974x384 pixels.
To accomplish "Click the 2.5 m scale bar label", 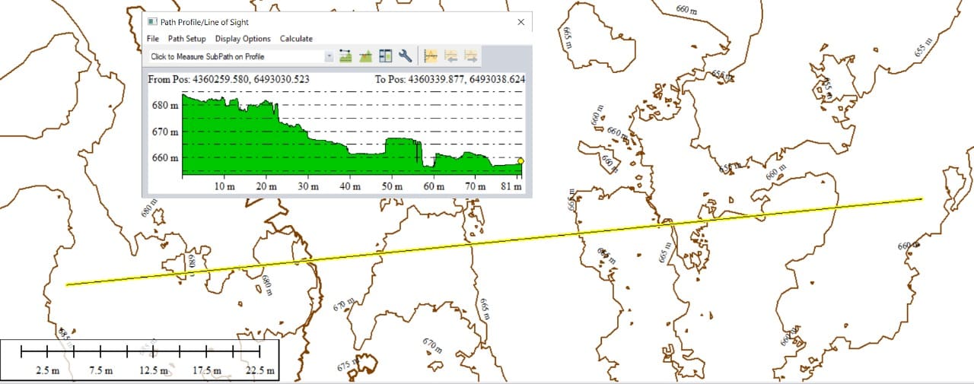I will pyautogui.click(x=47, y=370).
